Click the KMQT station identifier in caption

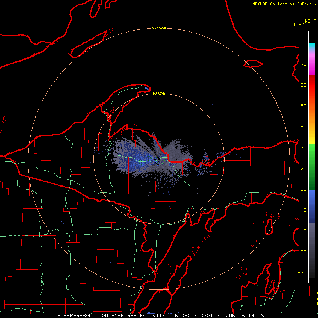tap(207, 316)
